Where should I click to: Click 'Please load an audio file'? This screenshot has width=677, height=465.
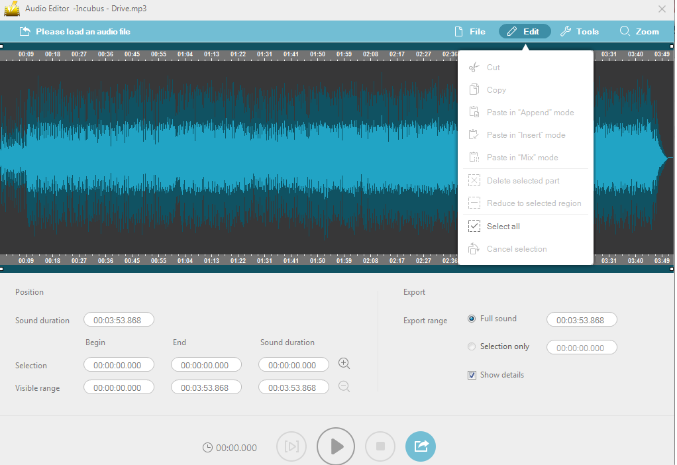tap(83, 30)
